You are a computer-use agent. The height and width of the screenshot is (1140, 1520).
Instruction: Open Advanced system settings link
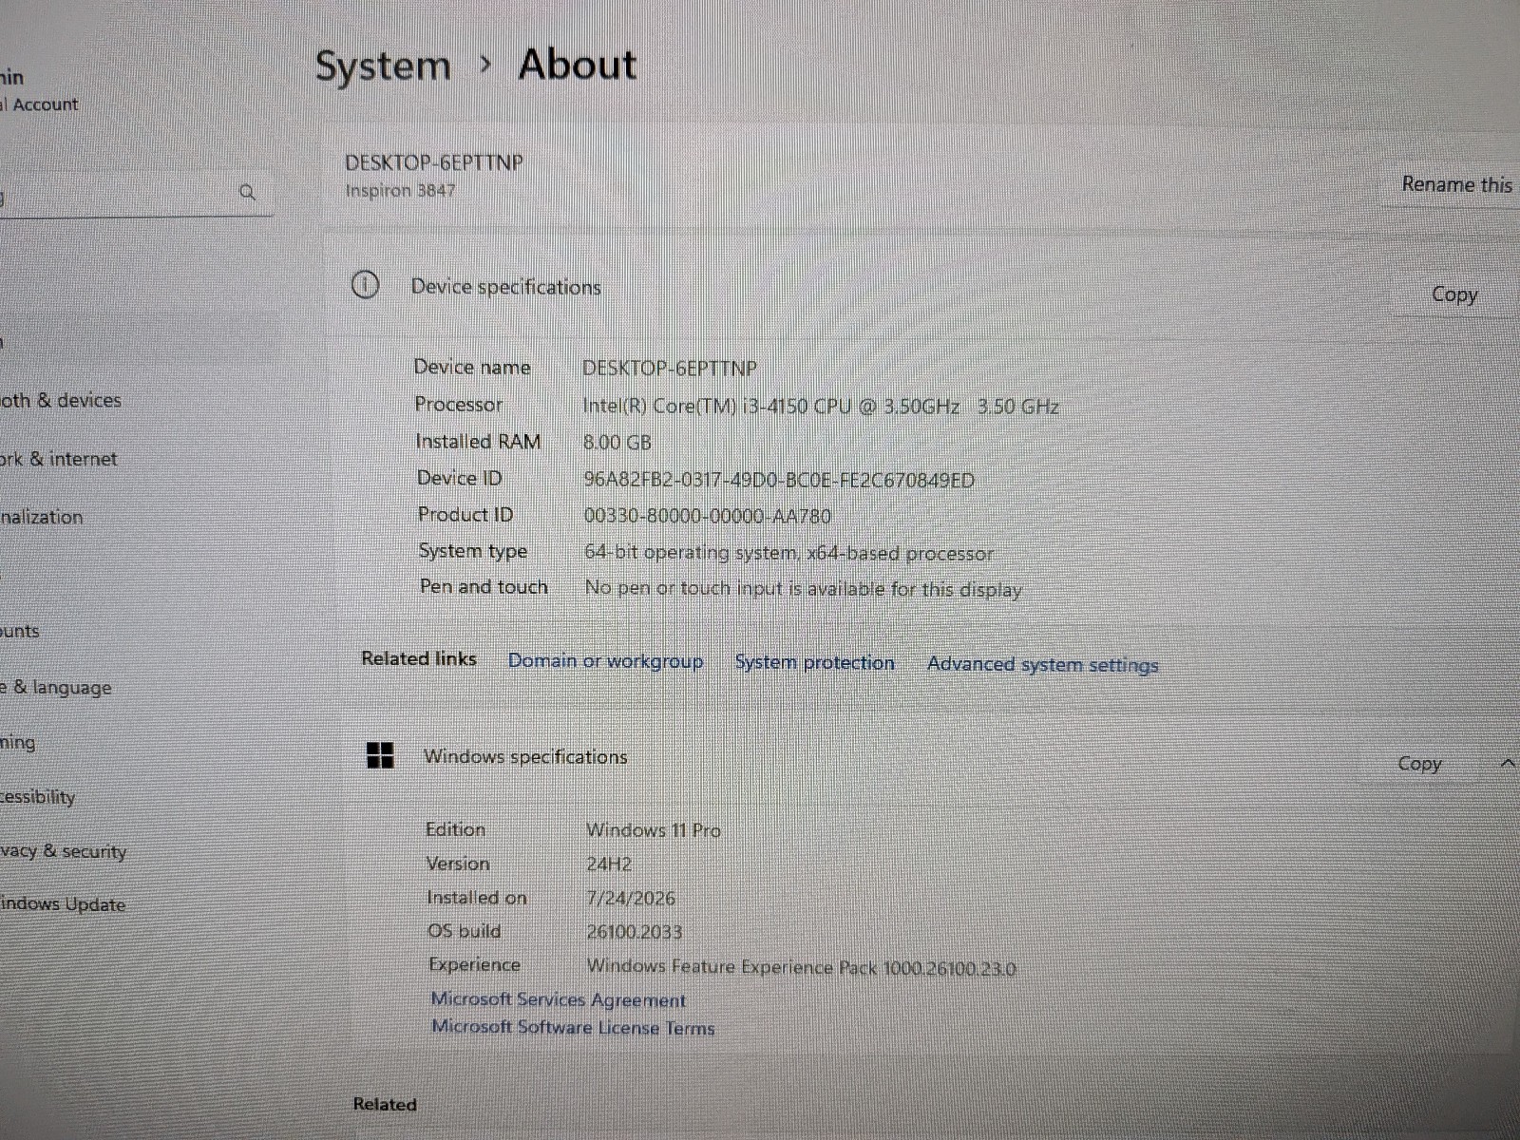tap(1042, 665)
